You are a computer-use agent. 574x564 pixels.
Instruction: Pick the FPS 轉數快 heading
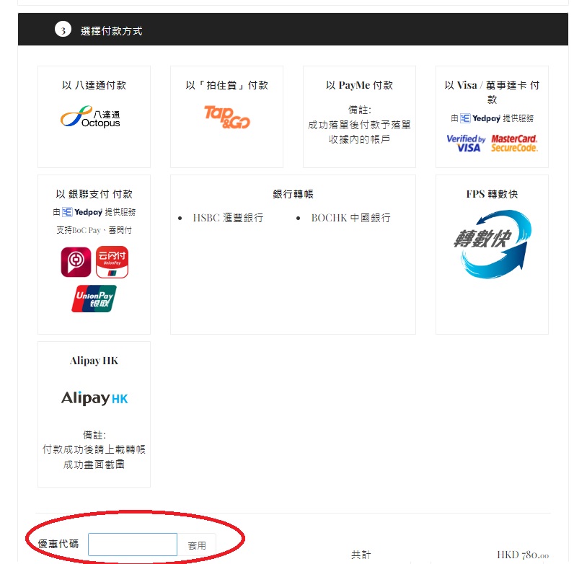492,194
